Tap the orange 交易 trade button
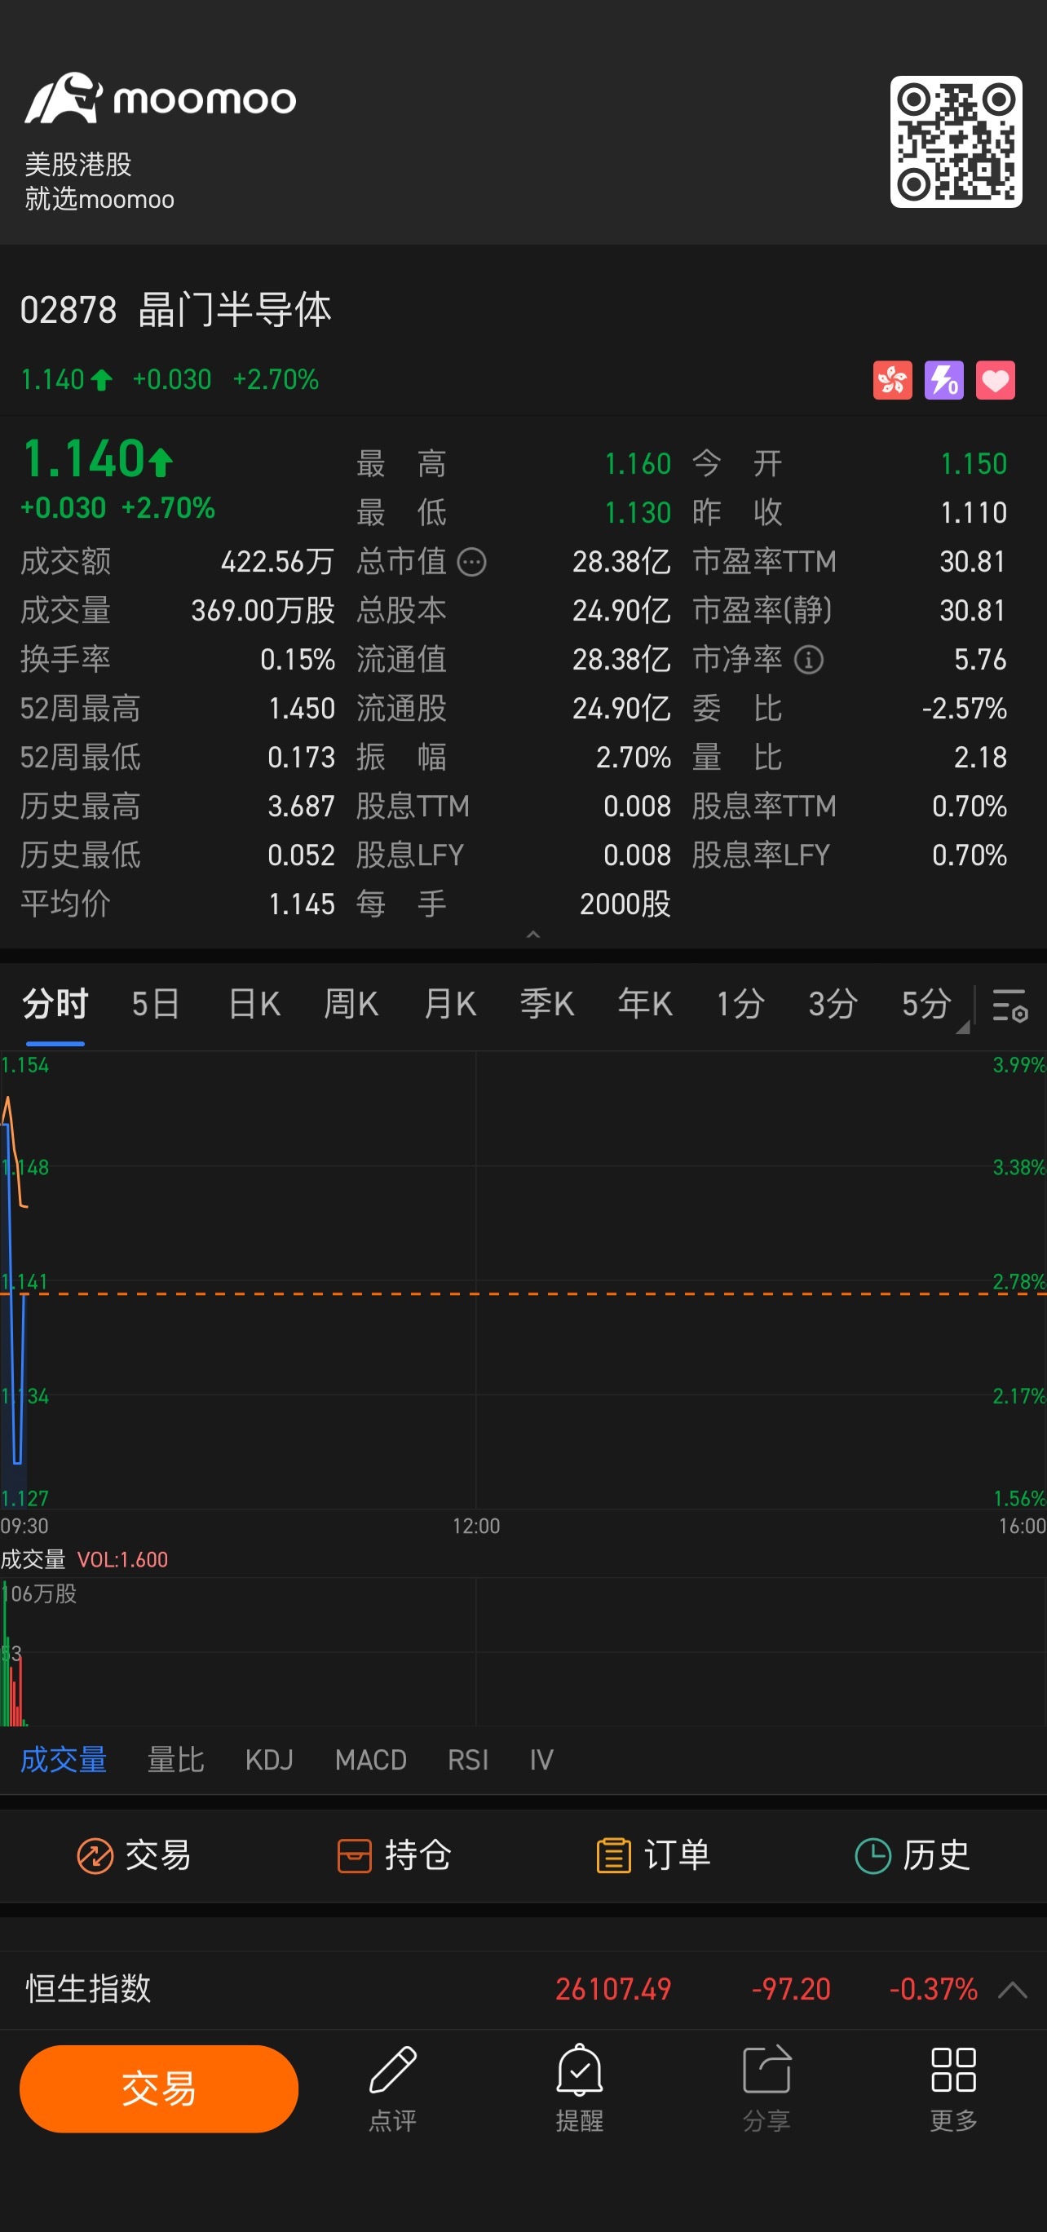 click(159, 2088)
